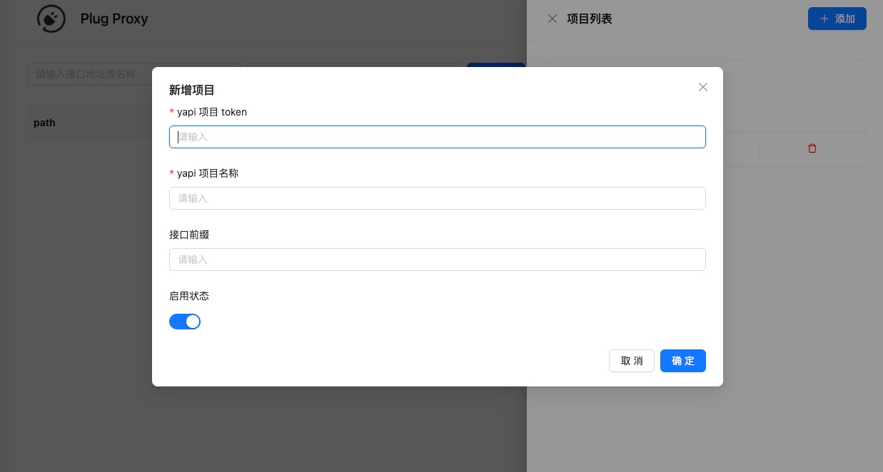This screenshot has height=472, width=883.
Task: Click the yapi 项目 token input field
Action: point(438,137)
